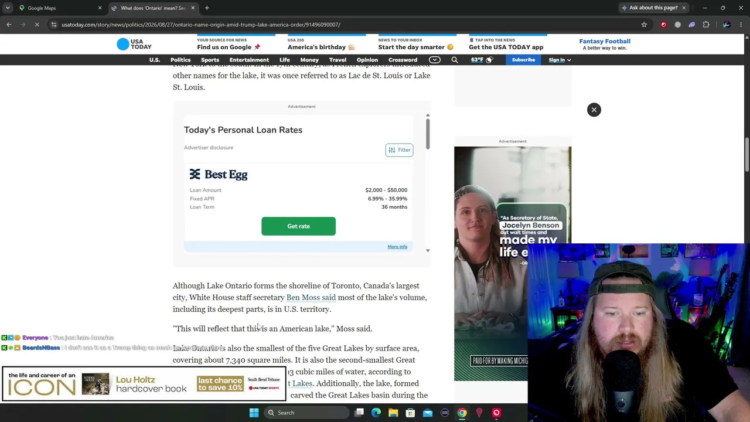Expand the more sections dropdown in nav bar
The height and width of the screenshot is (422, 750).
click(435, 60)
